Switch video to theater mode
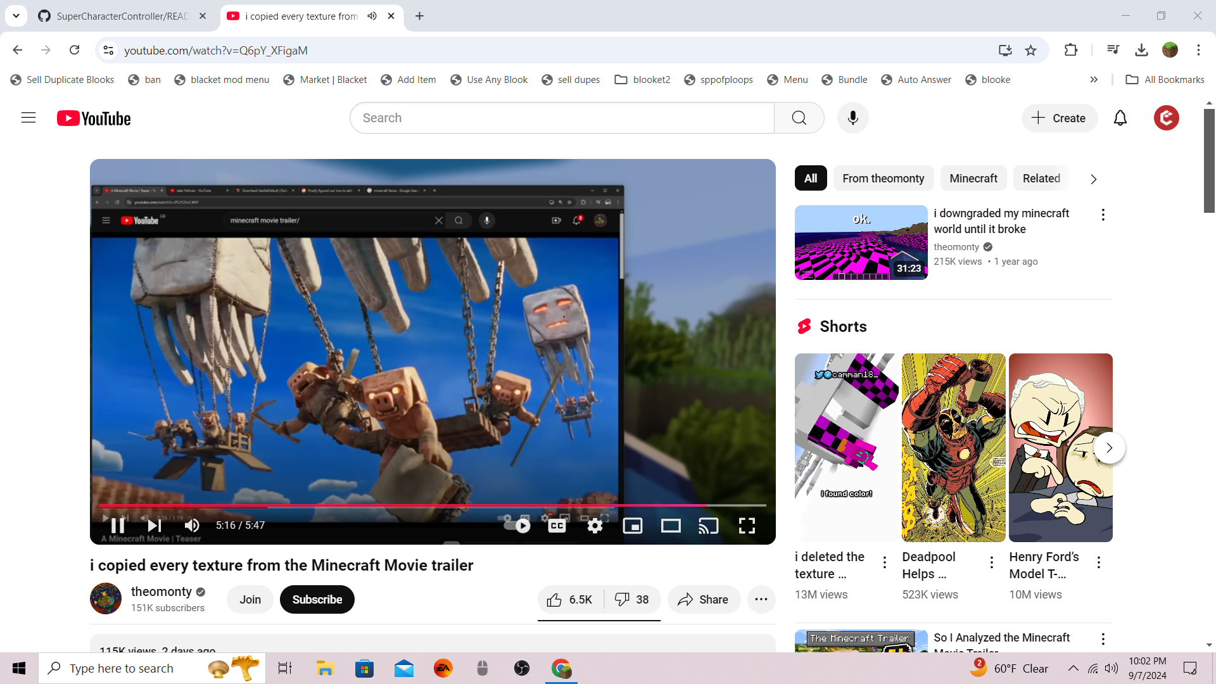This screenshot has width=1216, height=684. pyautogui.click(x=671, y=526)
